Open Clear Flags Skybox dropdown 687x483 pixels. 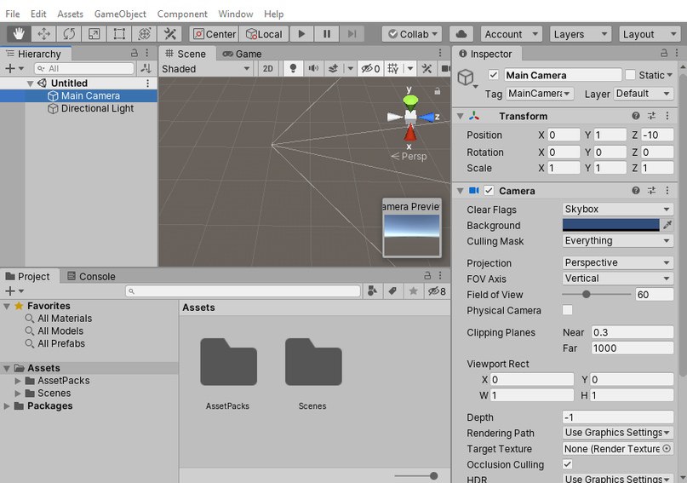pos(618,209)
